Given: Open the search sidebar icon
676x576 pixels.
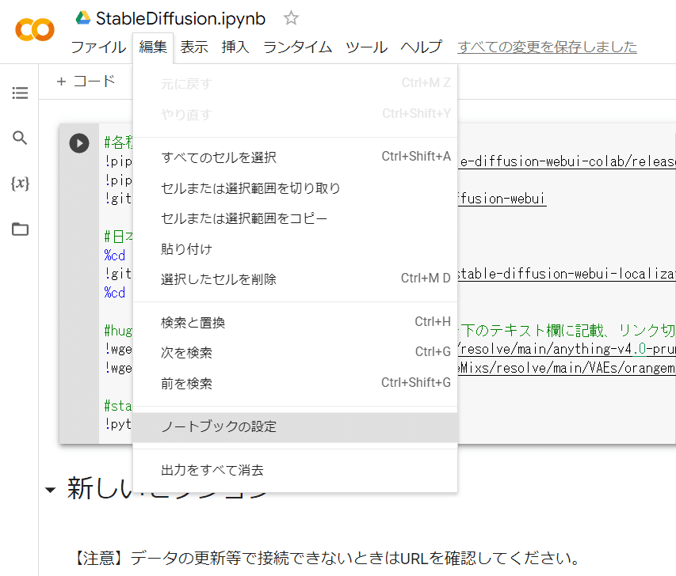Looking at the screenshot, I should pos(20,138).
